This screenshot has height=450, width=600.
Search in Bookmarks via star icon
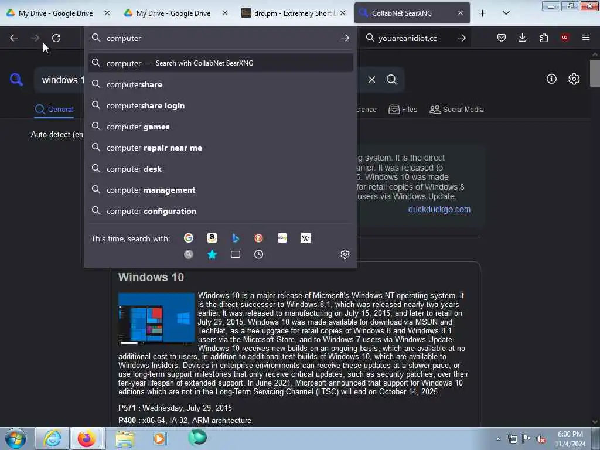(212, 254)
